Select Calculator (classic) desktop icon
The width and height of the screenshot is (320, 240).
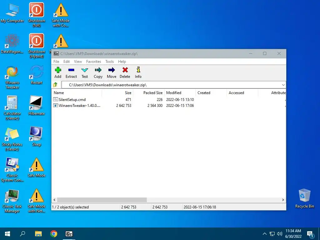pyautogui.click(x=12, y=108)
